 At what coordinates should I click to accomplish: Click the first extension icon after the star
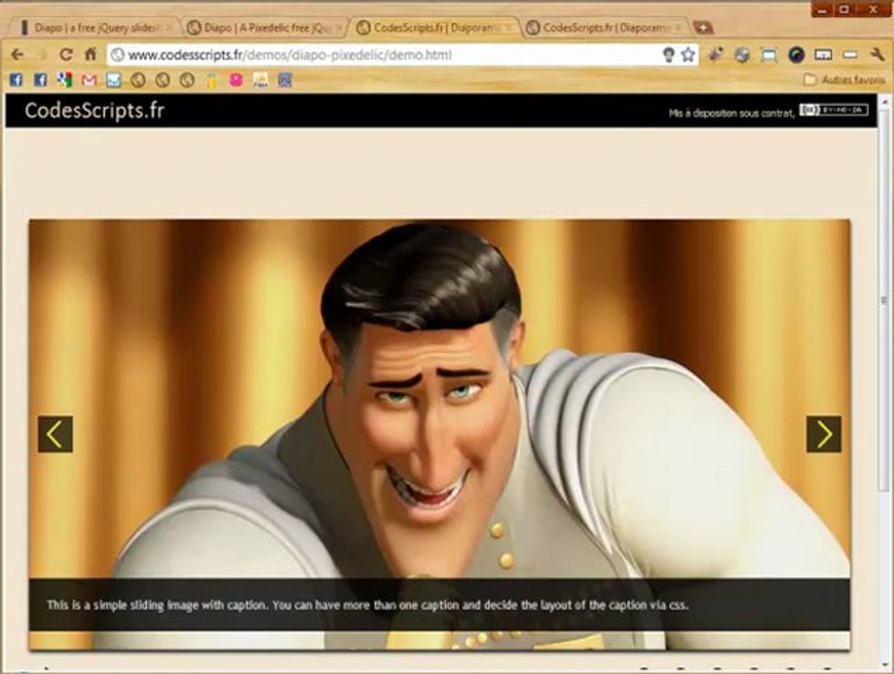(715, 54)
